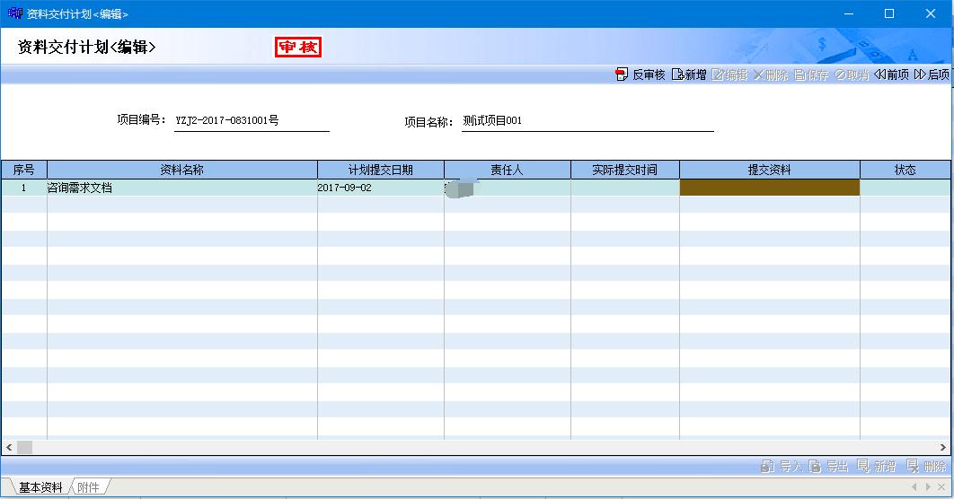Screen dimensions: 954x499
Task: Click the 提交资料 column header
Action: [769, 170]
